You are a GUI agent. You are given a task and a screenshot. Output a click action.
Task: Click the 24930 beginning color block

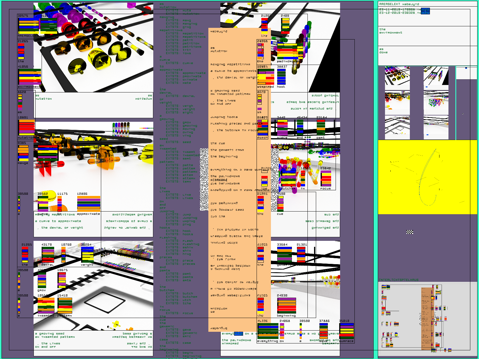click(287, 305)
